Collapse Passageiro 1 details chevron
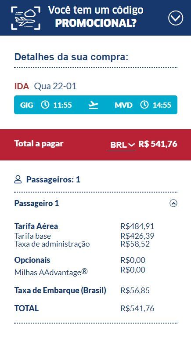Screen dimensions: 191x342 tap(173, 204)
